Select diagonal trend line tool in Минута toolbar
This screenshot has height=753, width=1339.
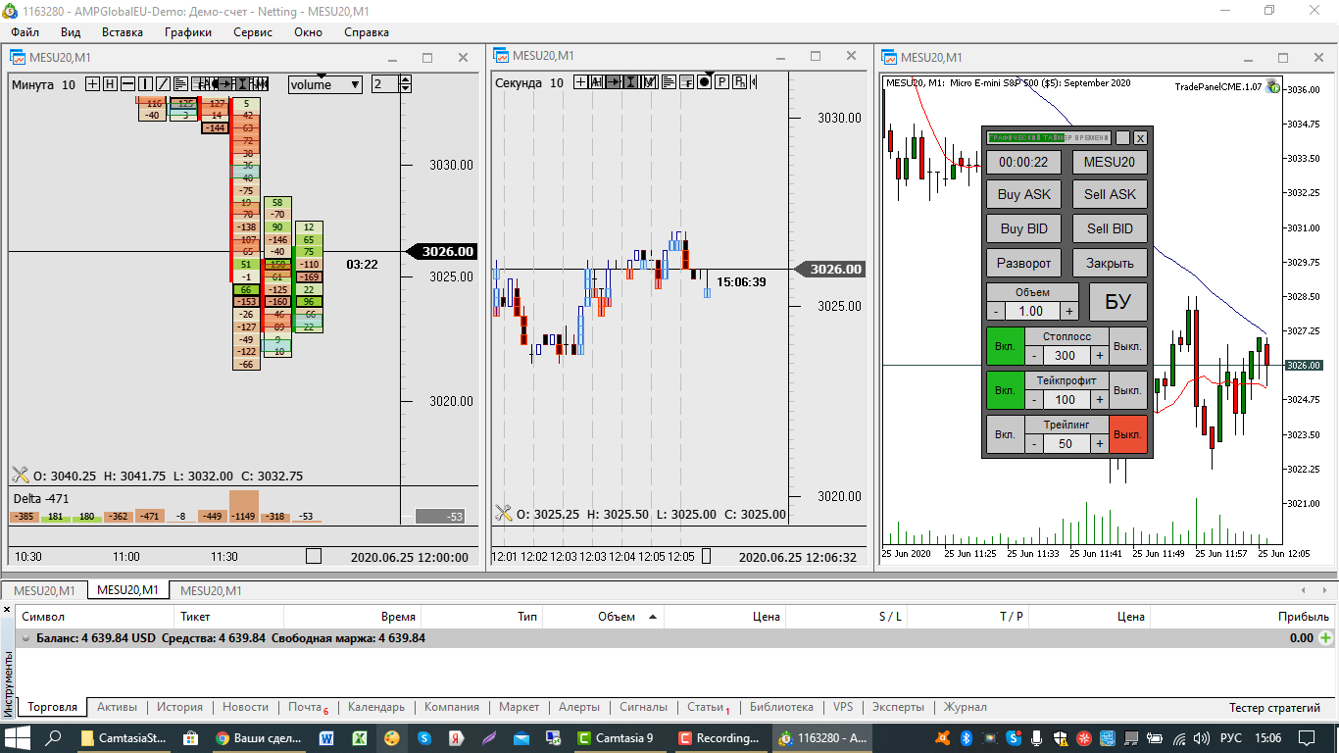163,84
